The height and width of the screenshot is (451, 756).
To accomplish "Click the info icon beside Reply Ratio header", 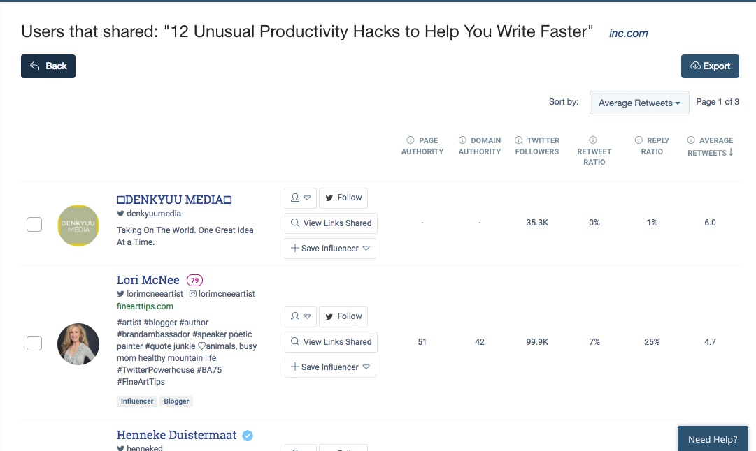I will tap(639, 140).
